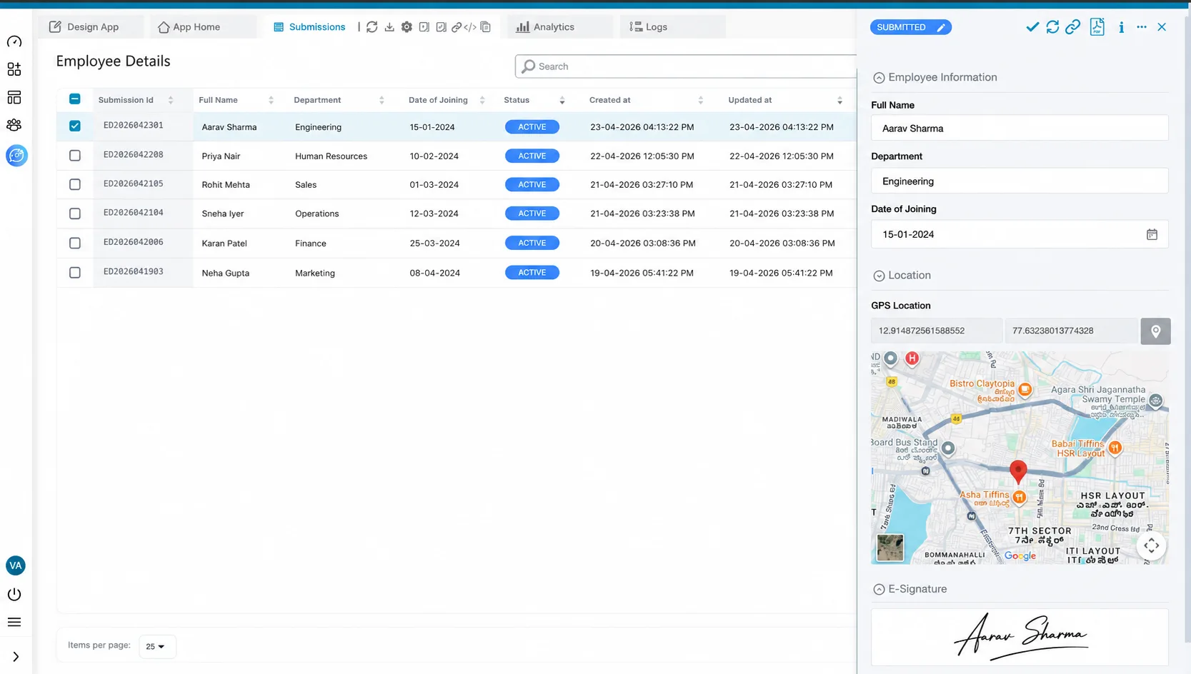Click the info icon in the detail panel
Viewport: 1191px width, 674px height.
(1121, 27)
